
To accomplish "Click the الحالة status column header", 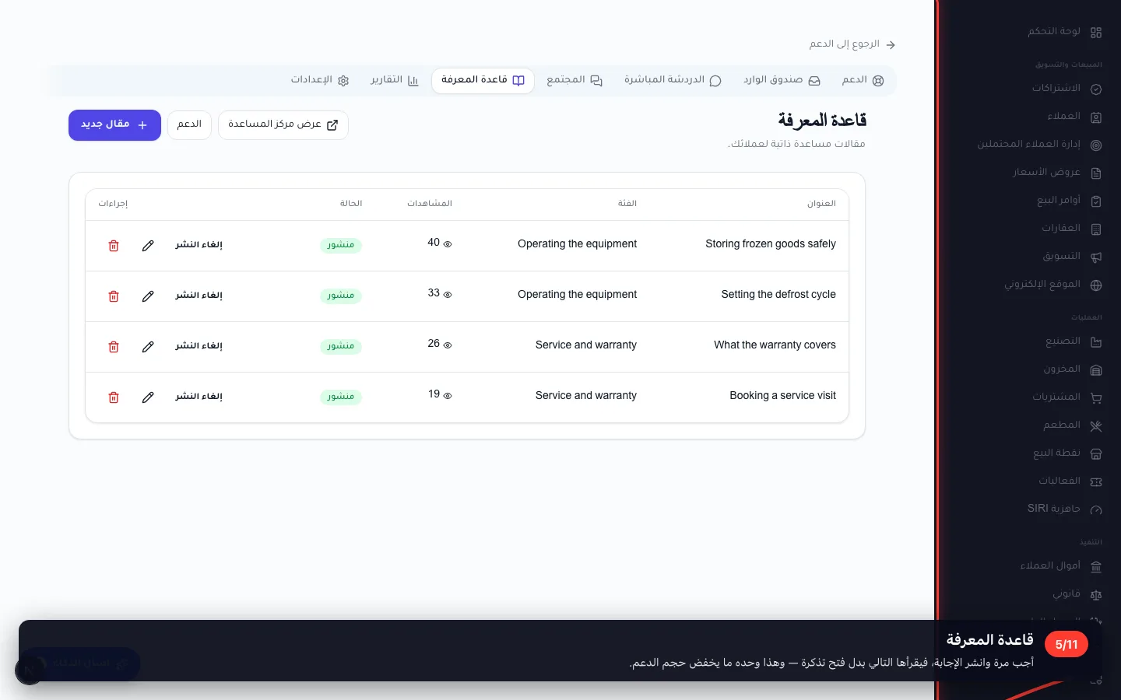I will (x=351, y=204).
